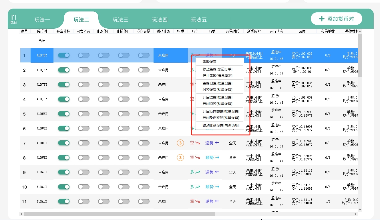Click EURAUD cell in row 9
The image size is (380, 220).
(42, 172)
